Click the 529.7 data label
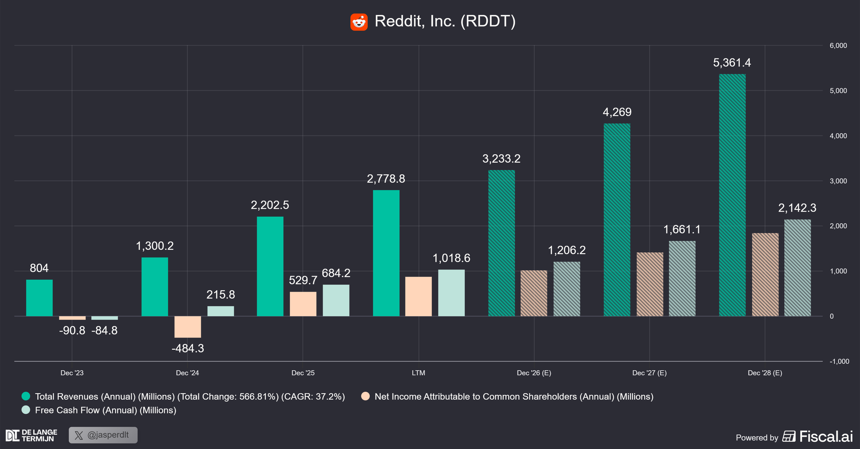 coord(303,280)
